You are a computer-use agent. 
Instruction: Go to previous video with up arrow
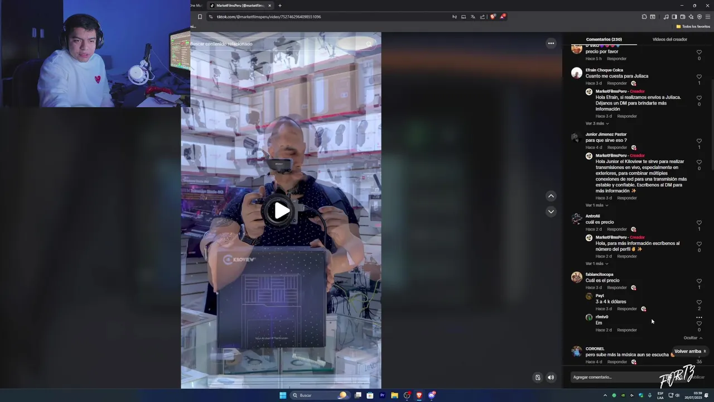coord(551,196)
